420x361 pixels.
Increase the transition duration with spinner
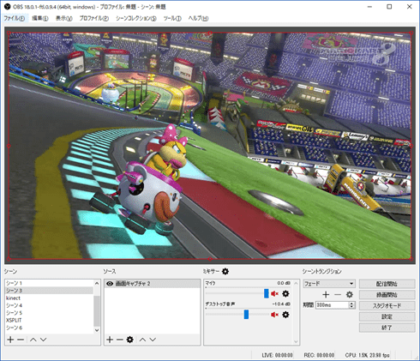[351, 304]
